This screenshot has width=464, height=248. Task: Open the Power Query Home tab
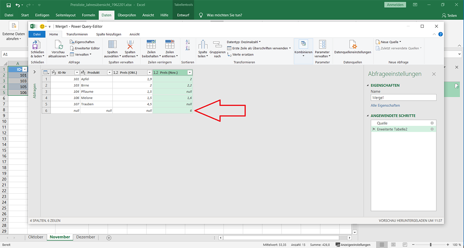point(54,34)
